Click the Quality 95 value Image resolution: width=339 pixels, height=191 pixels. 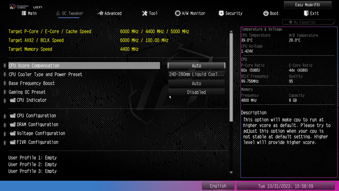291,81
